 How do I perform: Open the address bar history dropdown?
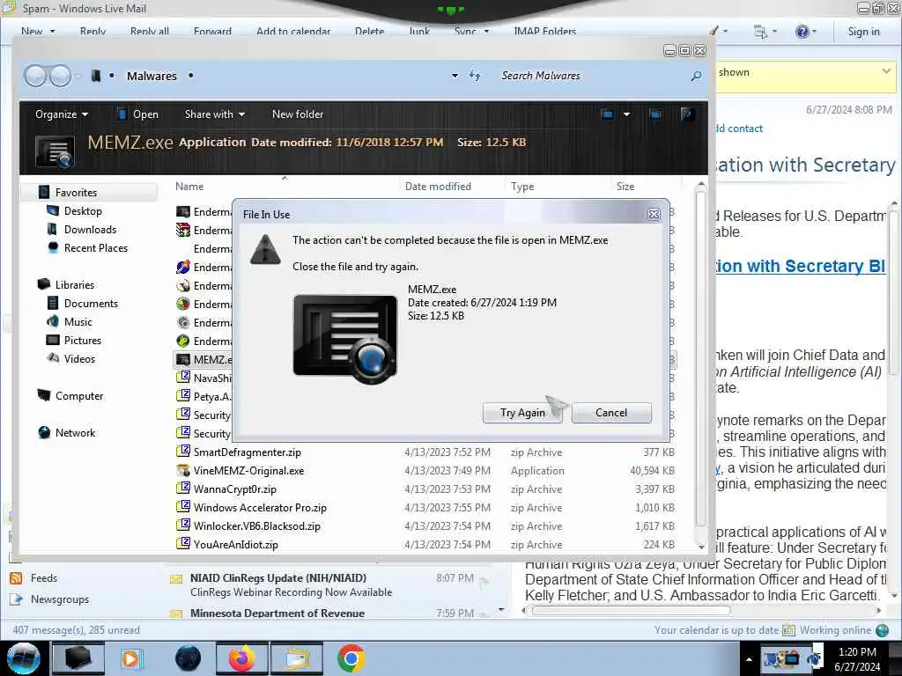click(x=455, y=76)
